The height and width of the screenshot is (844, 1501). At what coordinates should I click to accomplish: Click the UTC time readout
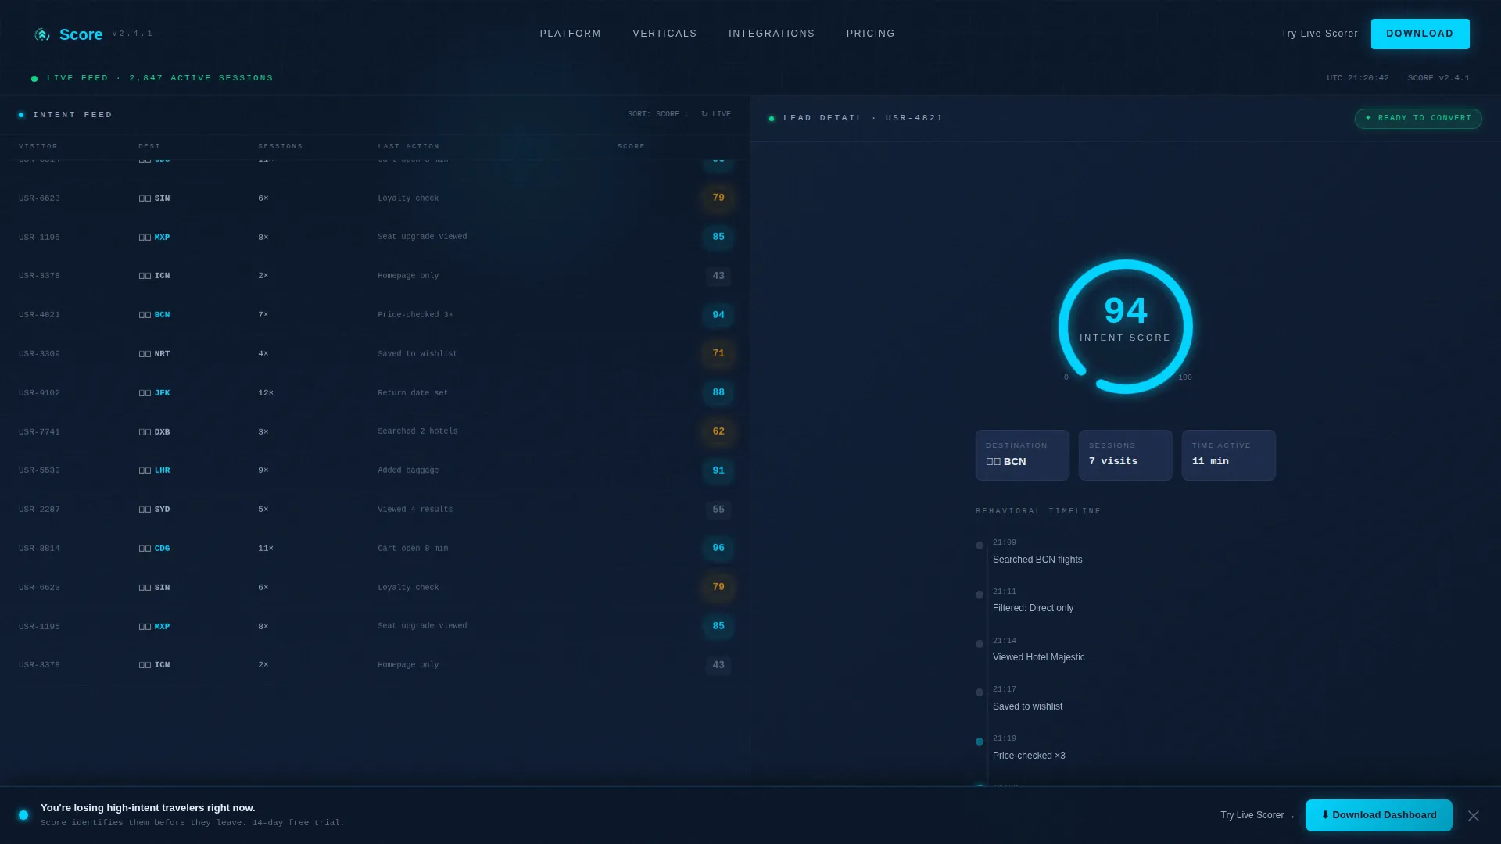coord(1357,78)
